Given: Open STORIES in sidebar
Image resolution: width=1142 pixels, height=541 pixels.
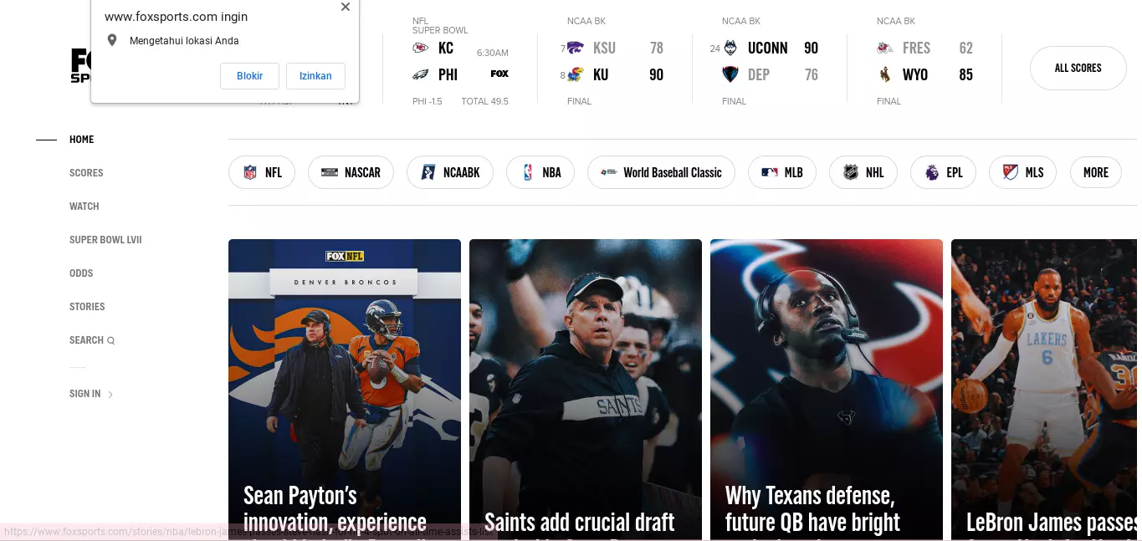Looking at the screenshot, I should pos(87,307).
